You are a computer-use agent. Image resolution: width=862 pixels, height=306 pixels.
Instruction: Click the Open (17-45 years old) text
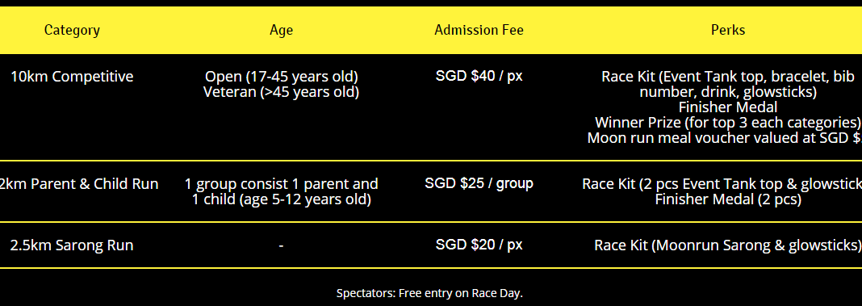point(282,77)
